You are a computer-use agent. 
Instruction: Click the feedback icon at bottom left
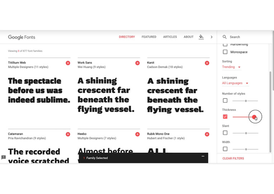4,157
